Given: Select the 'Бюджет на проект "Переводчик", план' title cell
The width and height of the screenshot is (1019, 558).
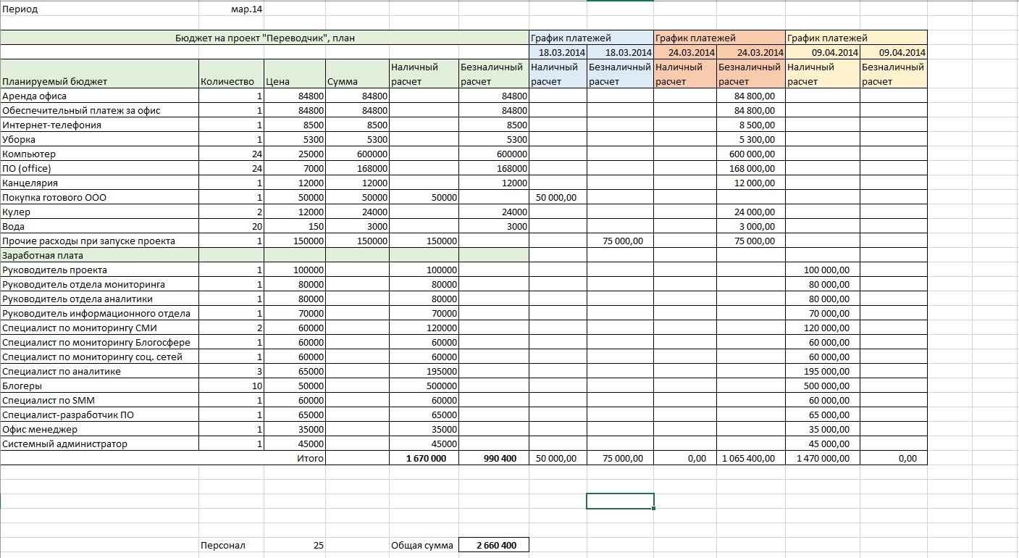Looking at the screenshot, I should 265,38.
